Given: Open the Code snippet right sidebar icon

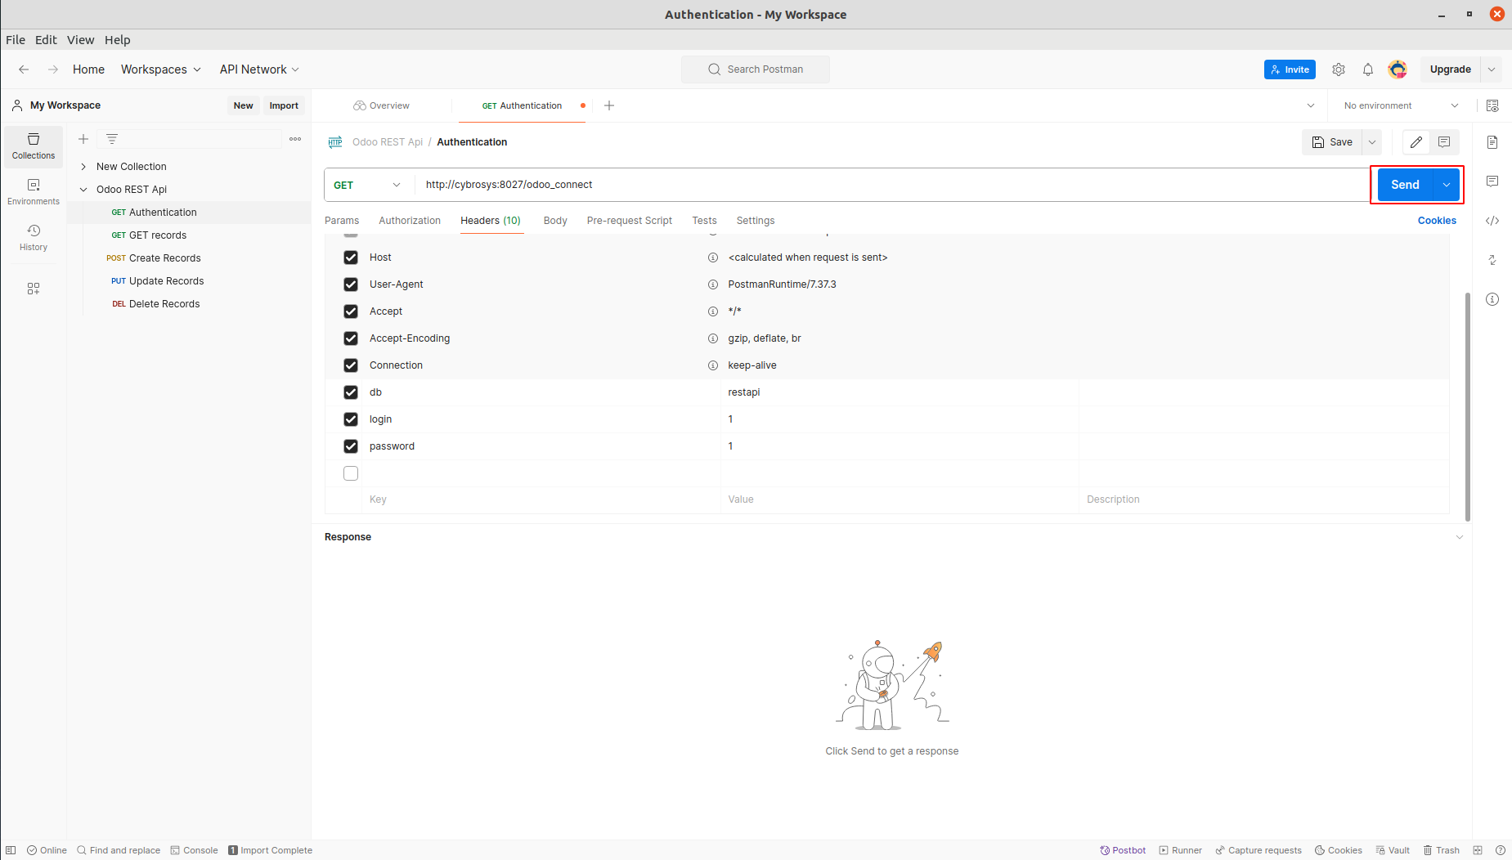Looking at the screenshot, I should tap(1492, 221).
